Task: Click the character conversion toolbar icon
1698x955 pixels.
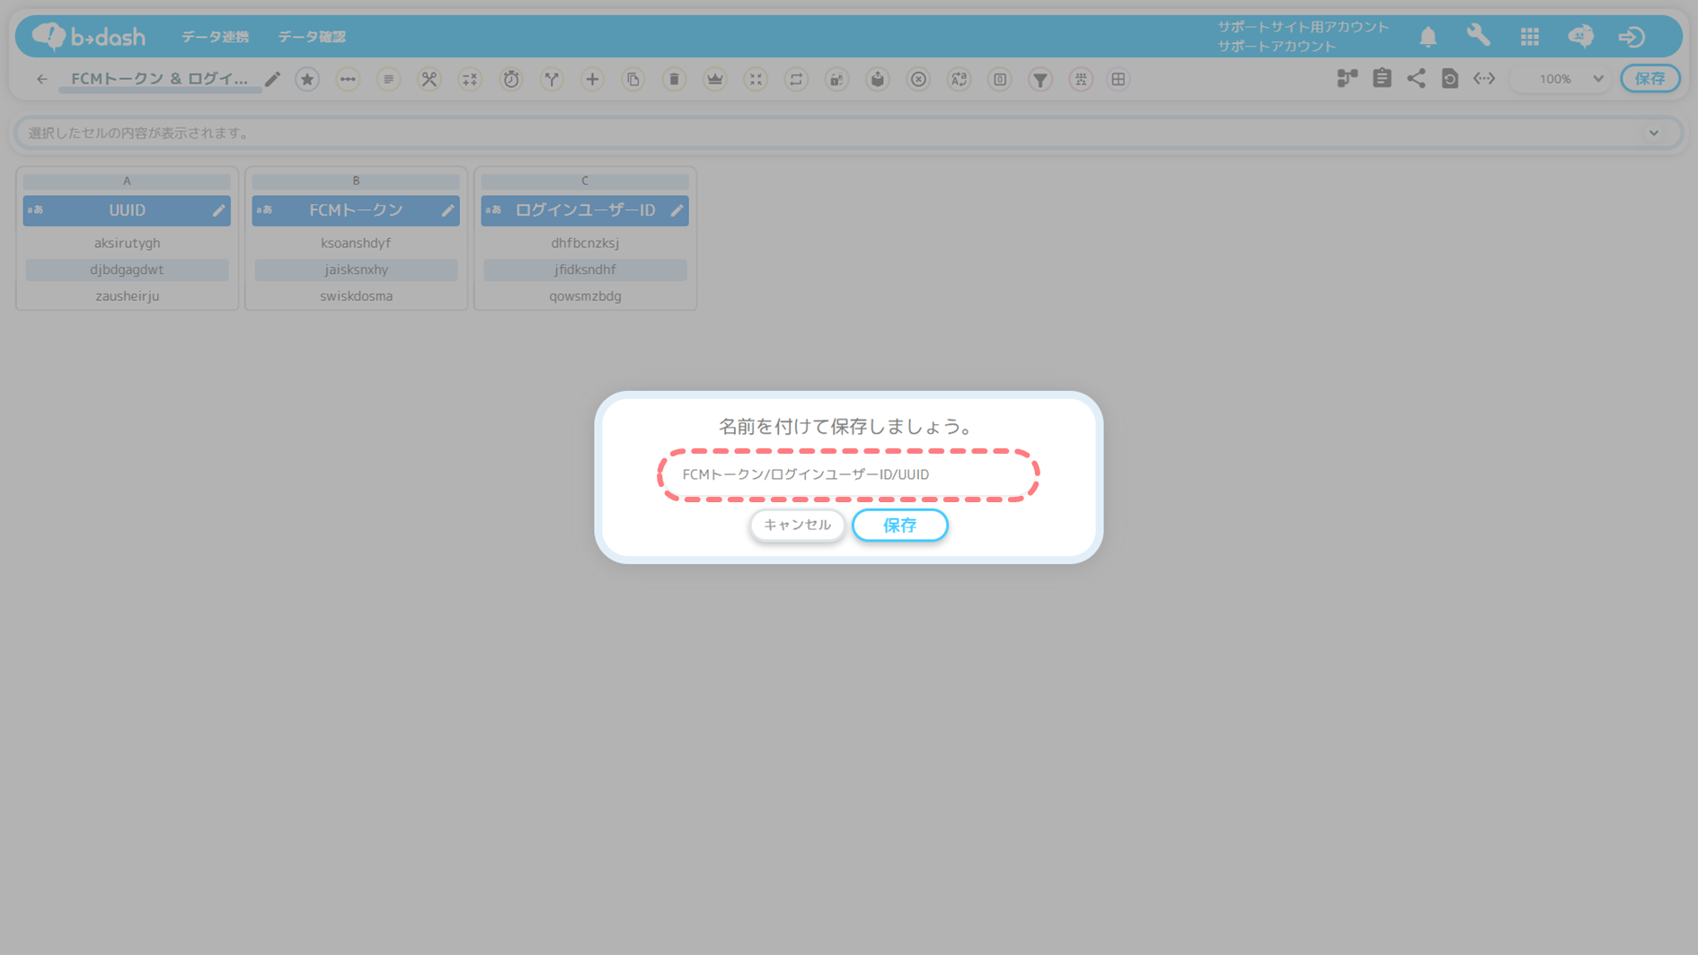Action: (960, 79)
